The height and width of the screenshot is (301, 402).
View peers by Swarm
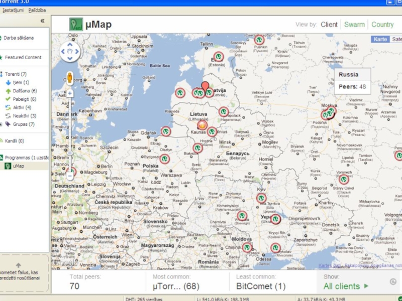(354, 25)
